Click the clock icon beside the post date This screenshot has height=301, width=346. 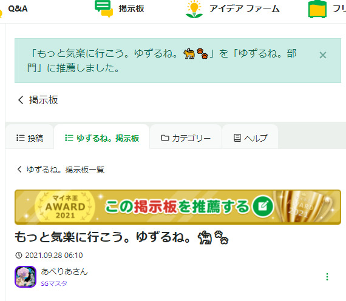pyautogui.click(x=19, y=256)
